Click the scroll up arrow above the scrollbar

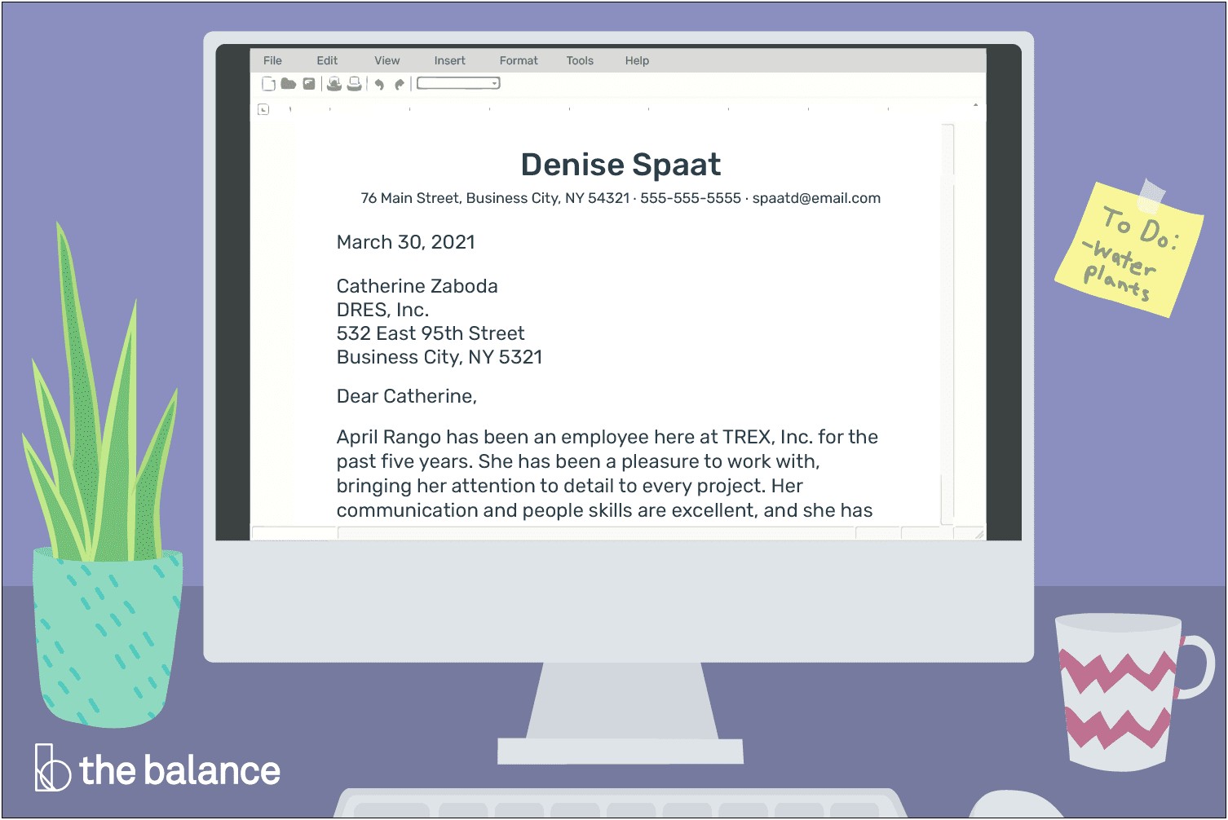[x=975, y=105]
